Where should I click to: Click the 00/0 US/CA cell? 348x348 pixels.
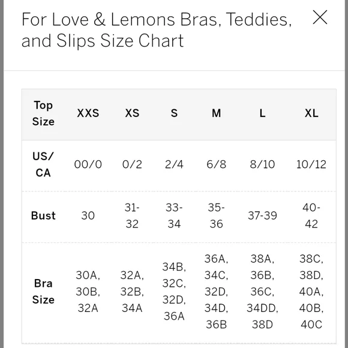88,164
